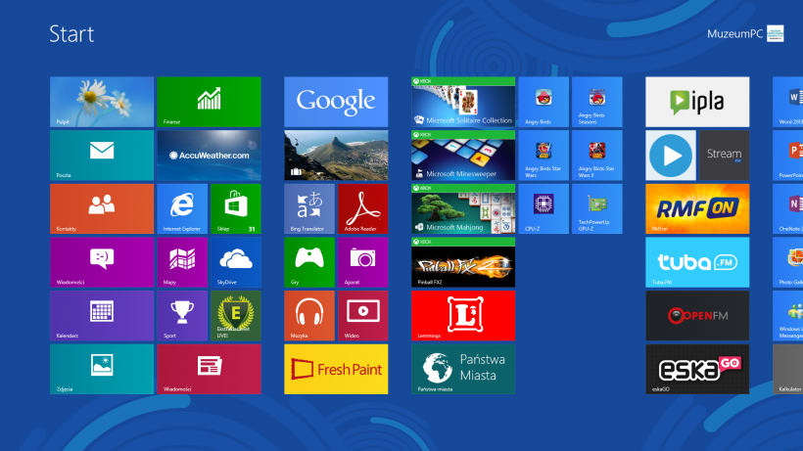Screen dimensions: 803x451
Task: Open the Bing Translator tile
Action: 309,208
